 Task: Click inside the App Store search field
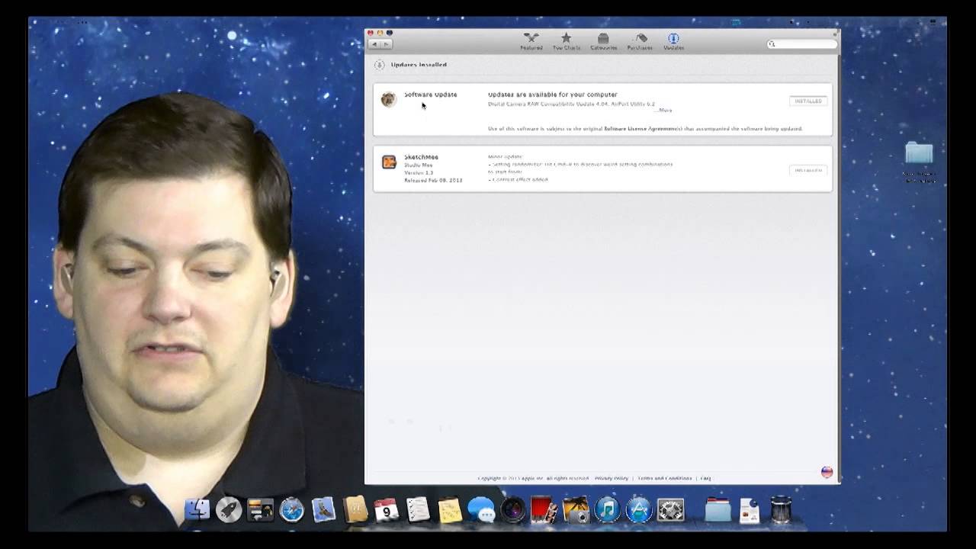(x=801, y=44)
